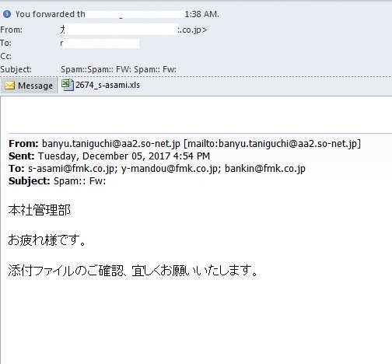
Task: Click the redacted To recipient field
Action: [100, 44]
